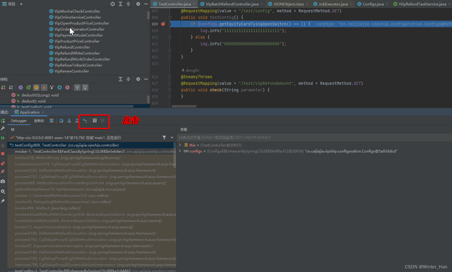
Task: Toggle Show Anonymous Classes blue circle icon
Action: coord(60,87)
